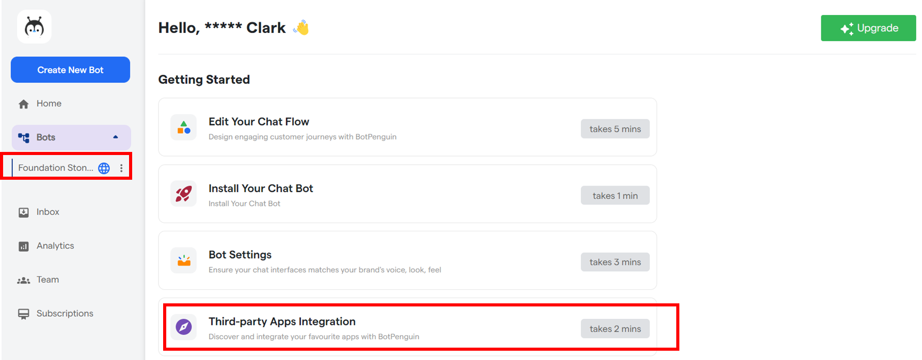Screen dimensions: 922x360
Task: Open the Edit Your Chat Flow card
Action: coord(259,122)
